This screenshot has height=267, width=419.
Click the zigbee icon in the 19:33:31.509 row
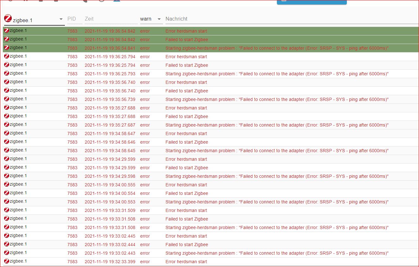click(7, 210)
